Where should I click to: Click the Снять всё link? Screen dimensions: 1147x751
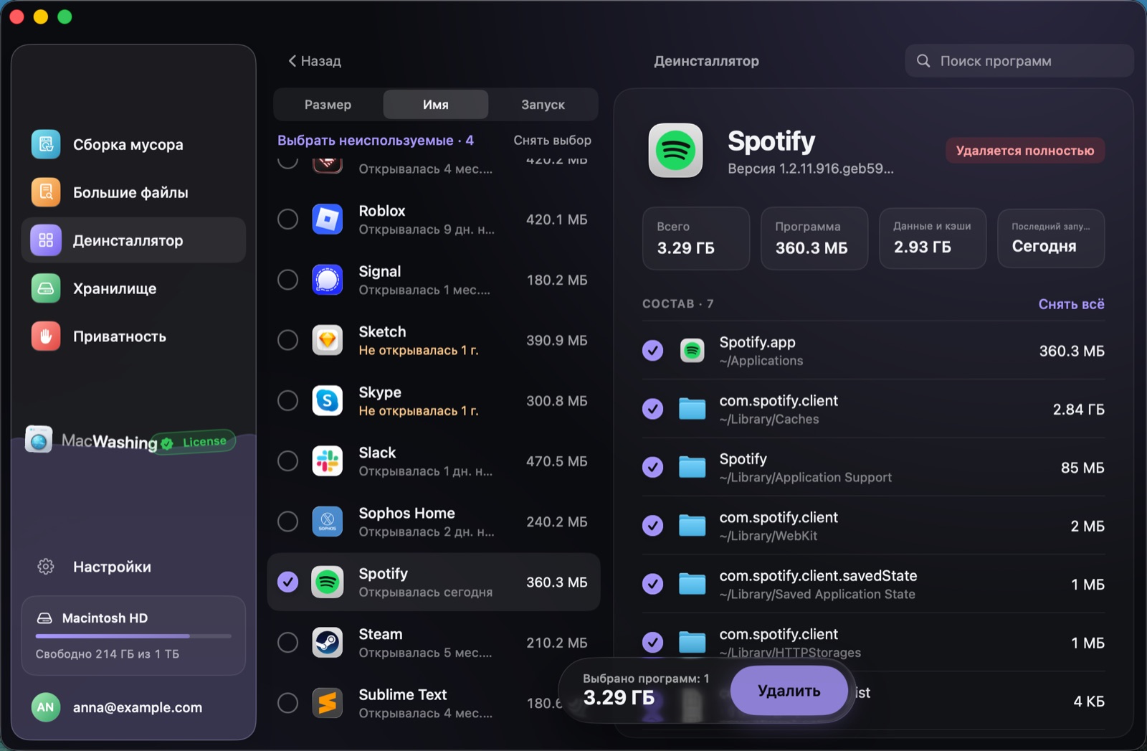pyautogui.click(x=1071, y=304)
